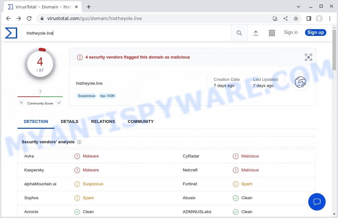Click the Fortinet vendor name

[190, 184]
